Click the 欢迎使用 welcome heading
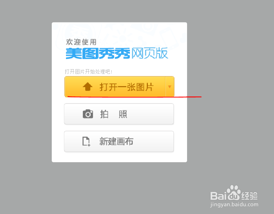 click(x=81, y=42)
